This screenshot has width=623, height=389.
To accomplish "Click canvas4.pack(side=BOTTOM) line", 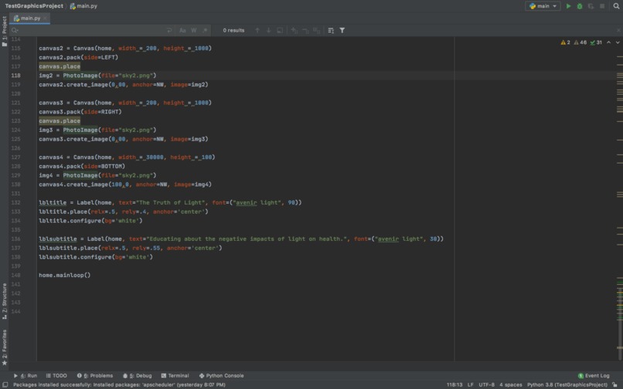I will tap(82, 166).
